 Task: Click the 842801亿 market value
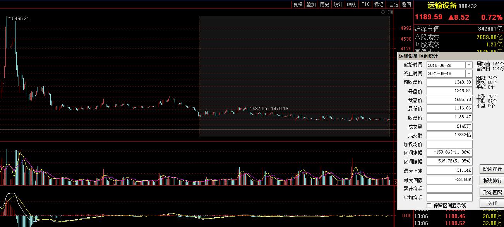point(490,29)
